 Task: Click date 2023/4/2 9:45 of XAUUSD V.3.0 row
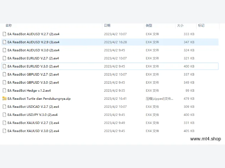[114, 131]
